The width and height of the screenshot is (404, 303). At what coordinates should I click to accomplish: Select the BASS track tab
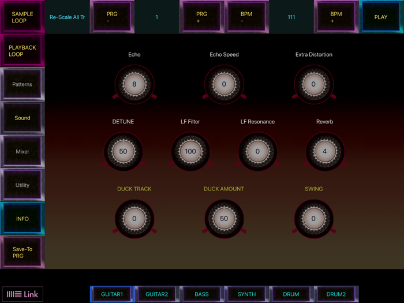202,294
